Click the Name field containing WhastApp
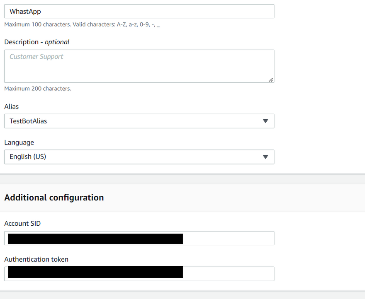Viewport: 365px width, 299px height. [139, 11]
